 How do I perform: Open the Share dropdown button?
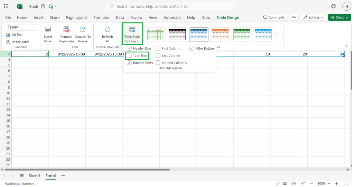pos(339,17)
